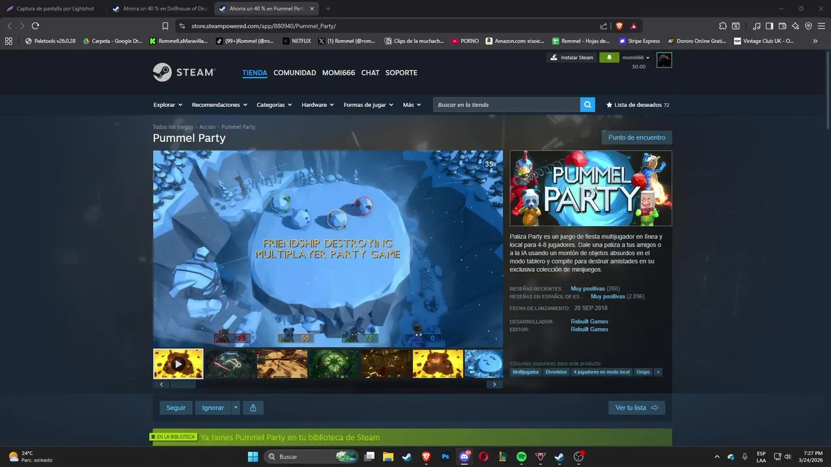831x467 pixels.
Task: Click the Brave Shields lion icon in address bar
Action: (x=619, y=26)
